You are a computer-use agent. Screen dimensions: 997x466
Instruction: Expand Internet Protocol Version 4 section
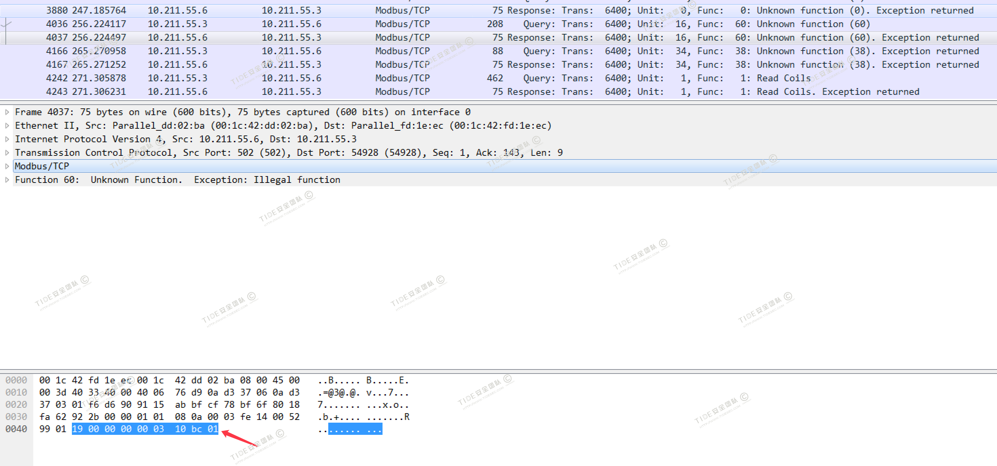pyautogui.click(x=7, y=139)
